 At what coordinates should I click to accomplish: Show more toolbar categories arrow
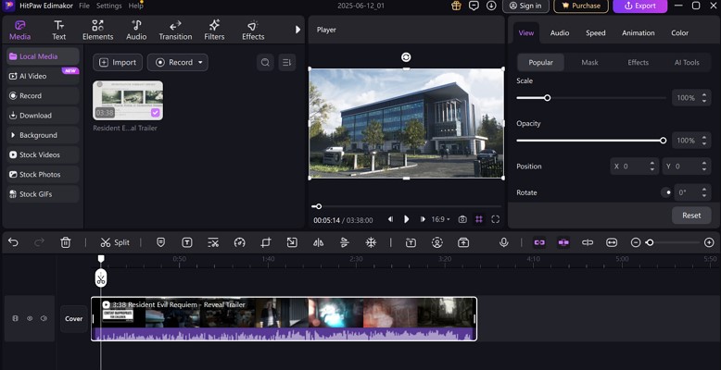[x=297, y=30]
